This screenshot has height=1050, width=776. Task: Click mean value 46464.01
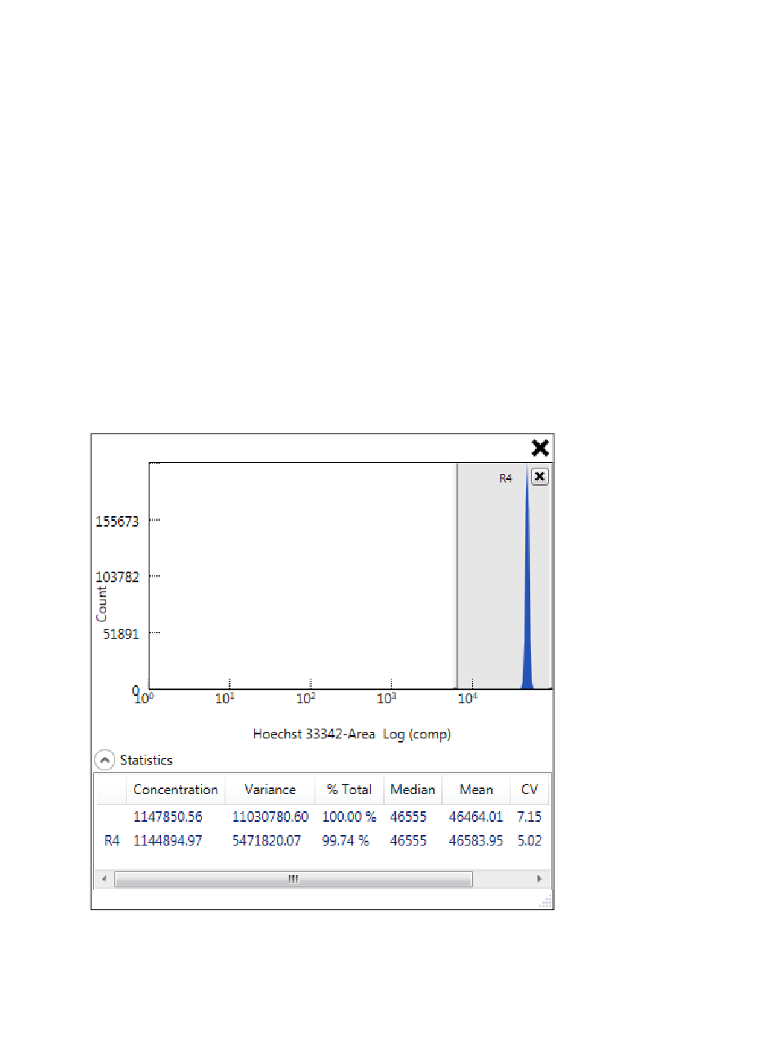pos(476,817)
